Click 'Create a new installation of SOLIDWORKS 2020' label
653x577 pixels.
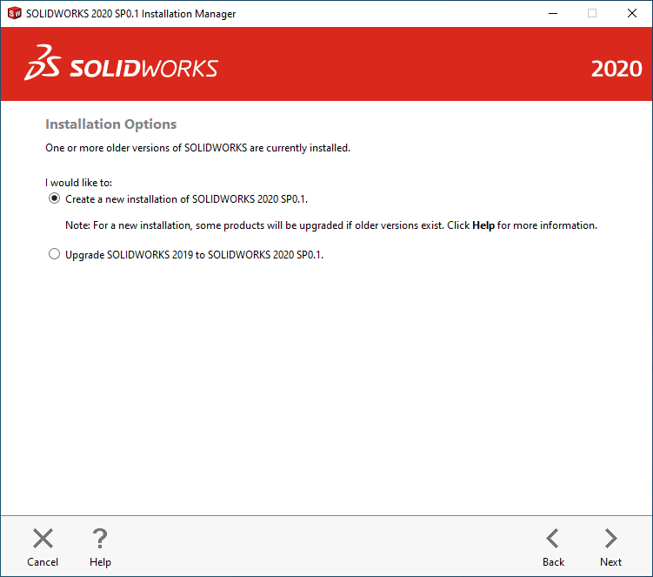point(186,199)
